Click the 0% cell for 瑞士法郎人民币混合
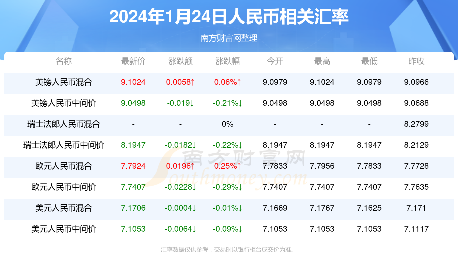 pyautogui.click(x=228, y=124)
